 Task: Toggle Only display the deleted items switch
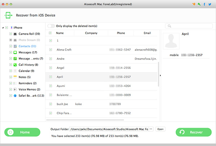pos(51,26)
